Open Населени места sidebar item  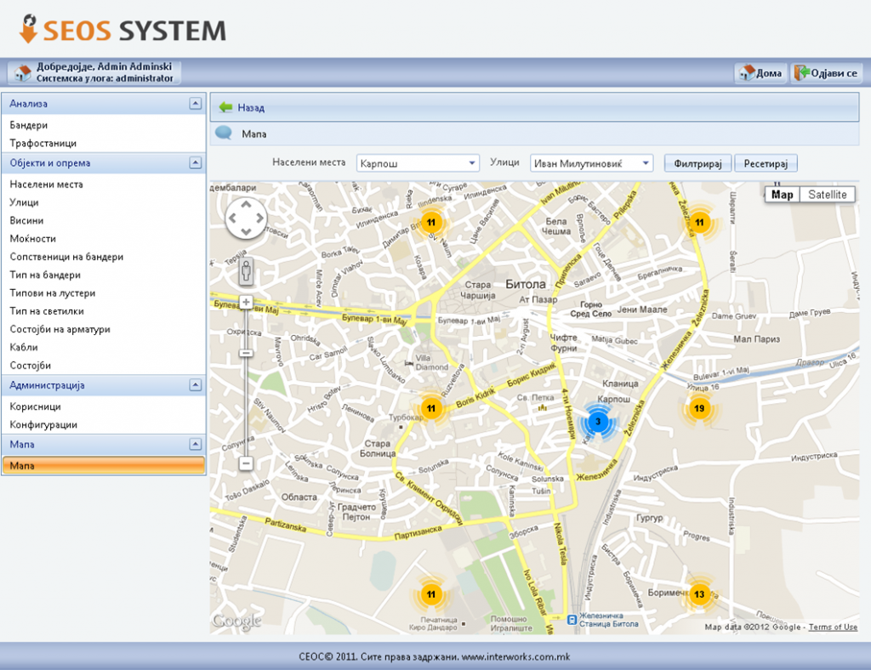click(46, 185)
